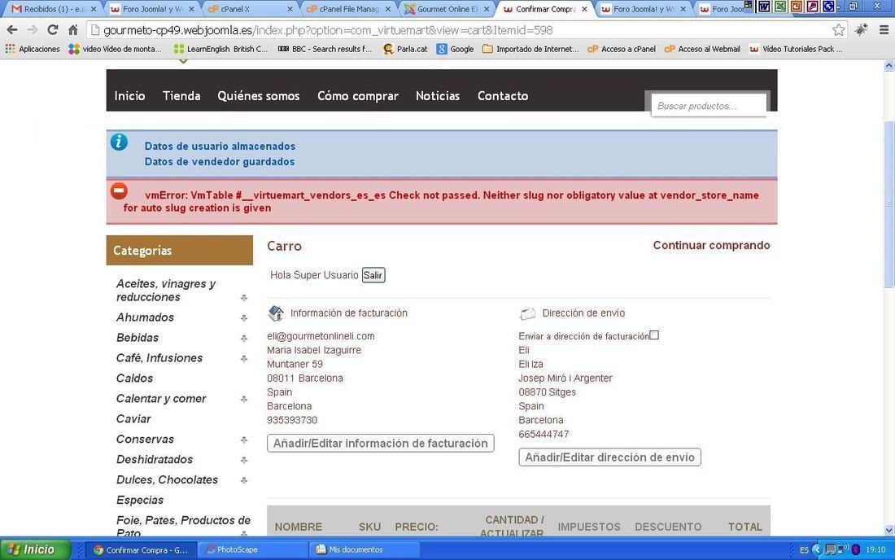Launch PowerPoint from the Office shortcut bar
Screen dimensions: 895x560
coord(796,7)
